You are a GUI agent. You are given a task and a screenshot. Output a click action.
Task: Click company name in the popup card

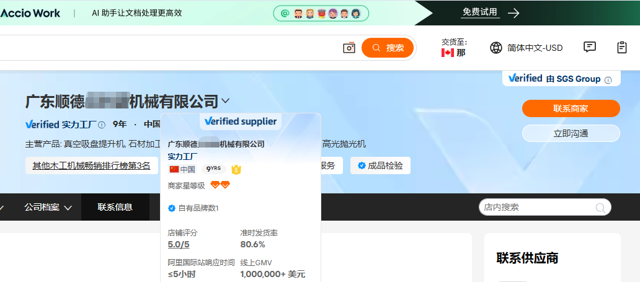pos(216,144)
